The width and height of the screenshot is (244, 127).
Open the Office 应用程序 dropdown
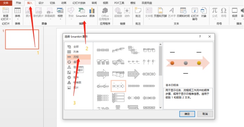pyautogui.click(x=111, y=19)
